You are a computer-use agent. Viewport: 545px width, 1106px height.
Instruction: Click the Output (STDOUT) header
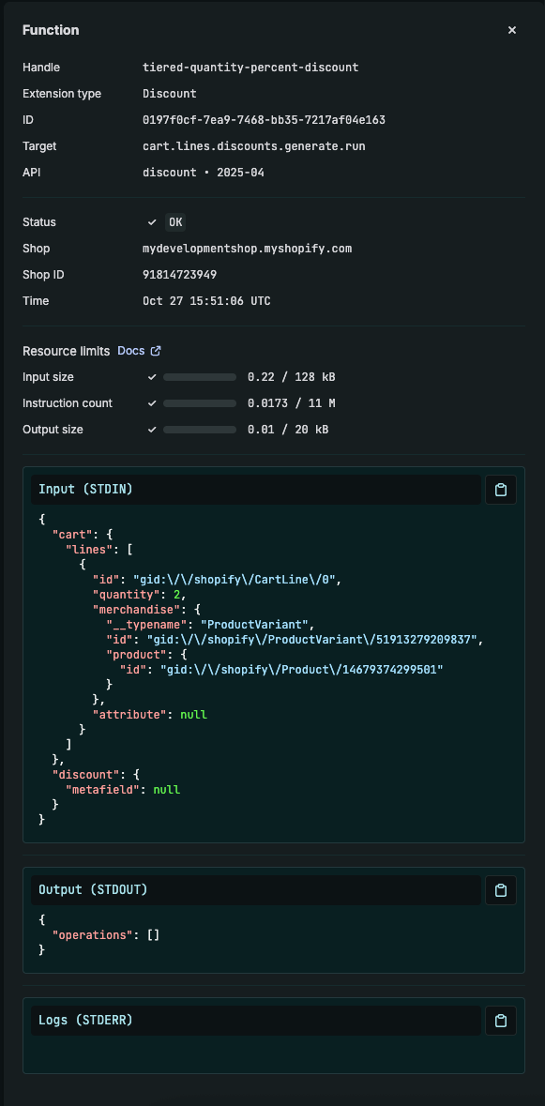click(256, 890)
